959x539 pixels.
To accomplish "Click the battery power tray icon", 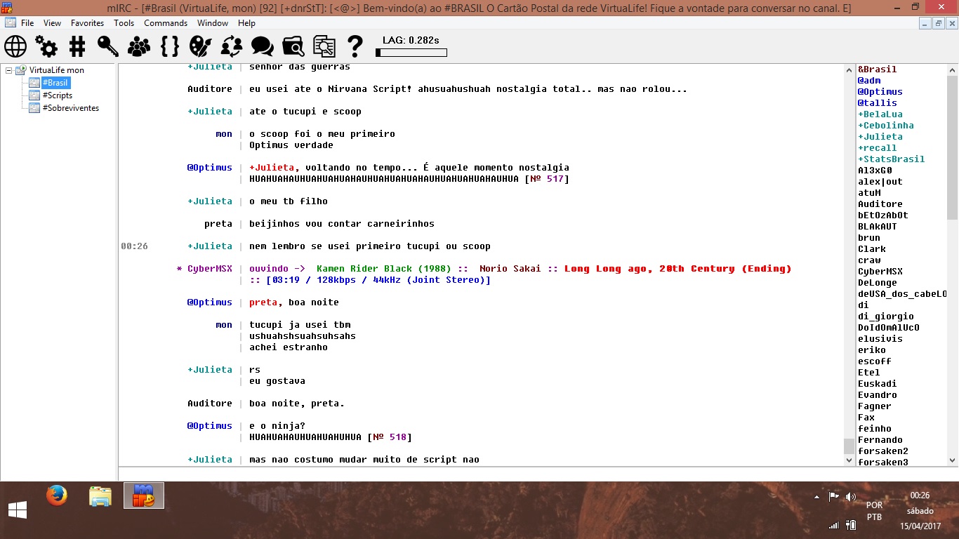I will click(x=851, y=525).
